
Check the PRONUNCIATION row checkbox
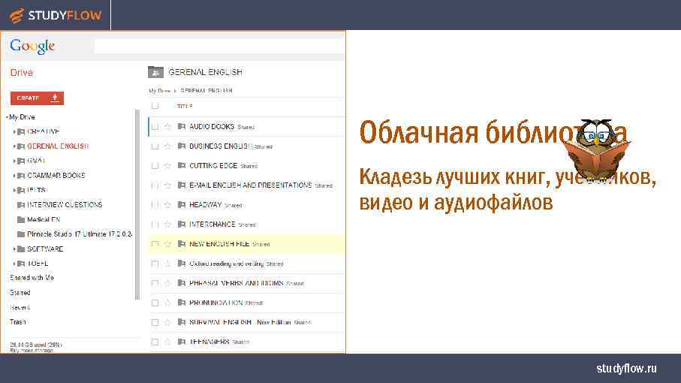click(x=155, y=303)
